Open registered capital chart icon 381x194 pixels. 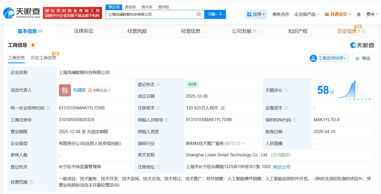click(x=223, y=108)
